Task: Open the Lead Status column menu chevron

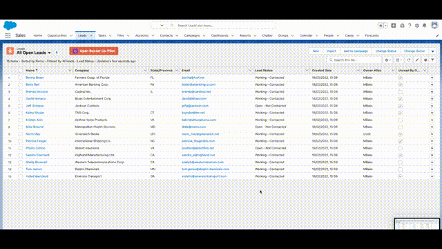Action: [307, 71]
